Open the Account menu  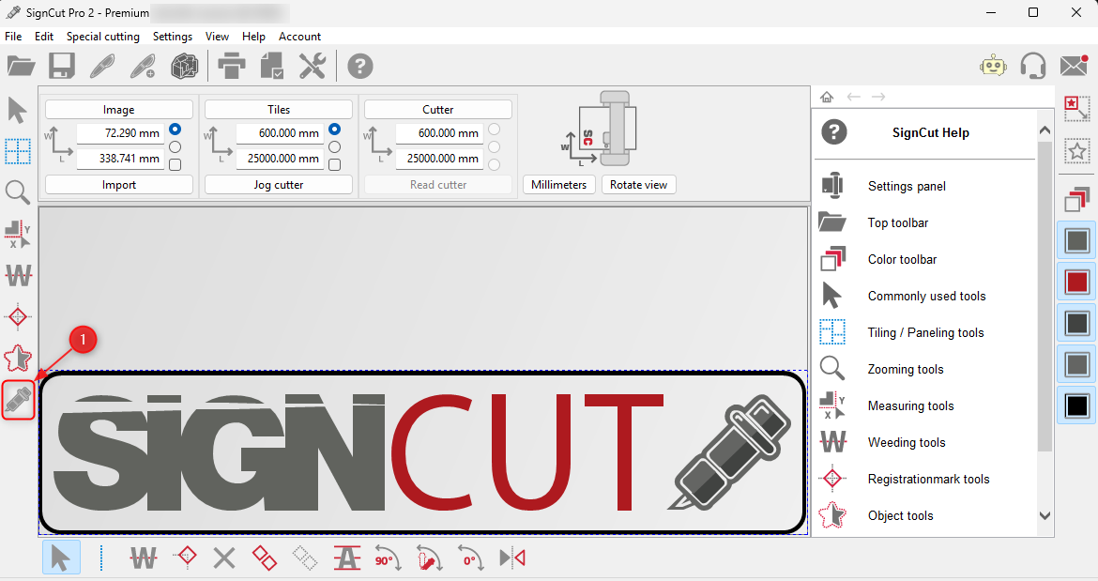point(299,37)
